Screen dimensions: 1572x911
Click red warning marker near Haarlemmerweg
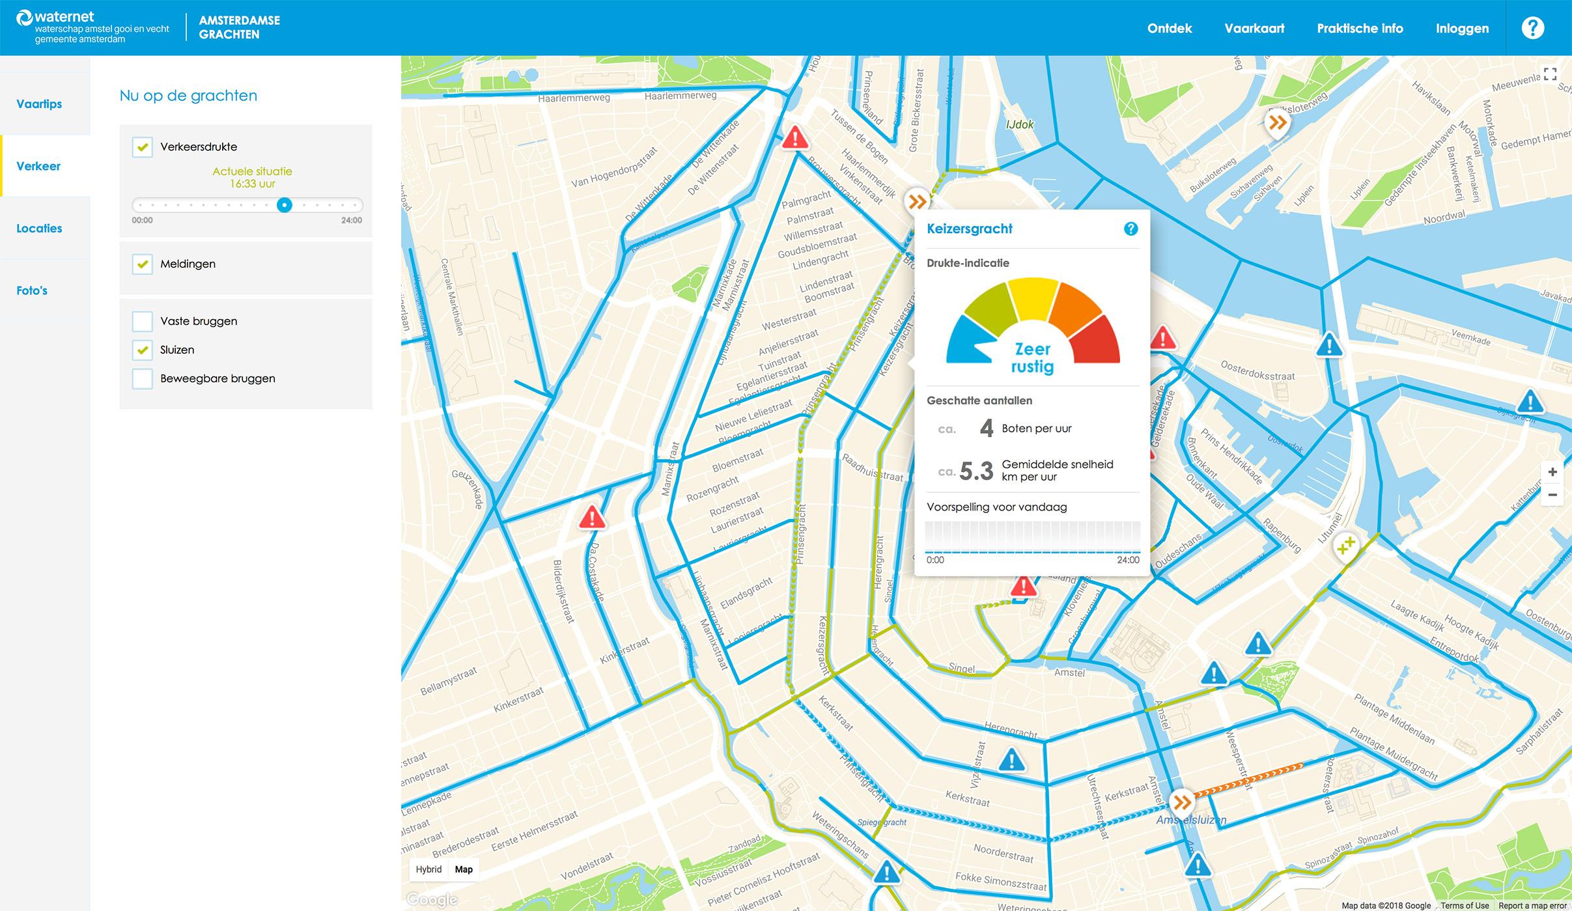tap(794, 138)
